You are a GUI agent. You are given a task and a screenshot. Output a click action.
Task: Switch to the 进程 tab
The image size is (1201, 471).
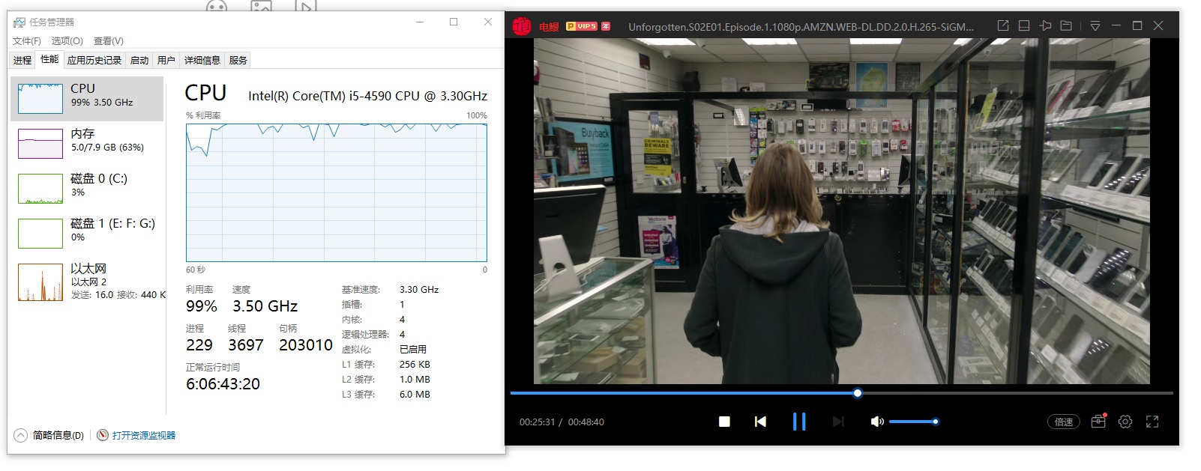22,60
